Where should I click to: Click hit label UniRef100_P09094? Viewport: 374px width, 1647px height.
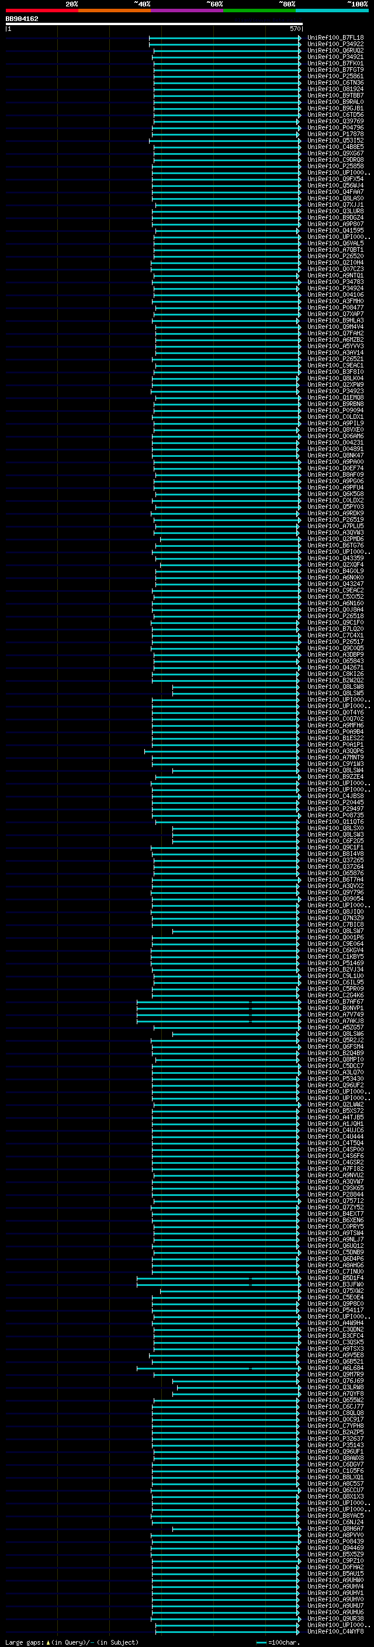click(x=335, y=411)
